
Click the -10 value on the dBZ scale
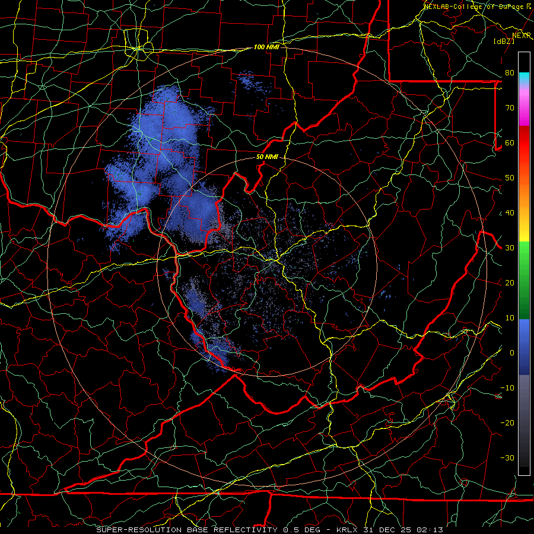pyautogui.click(x=507, y=388)
